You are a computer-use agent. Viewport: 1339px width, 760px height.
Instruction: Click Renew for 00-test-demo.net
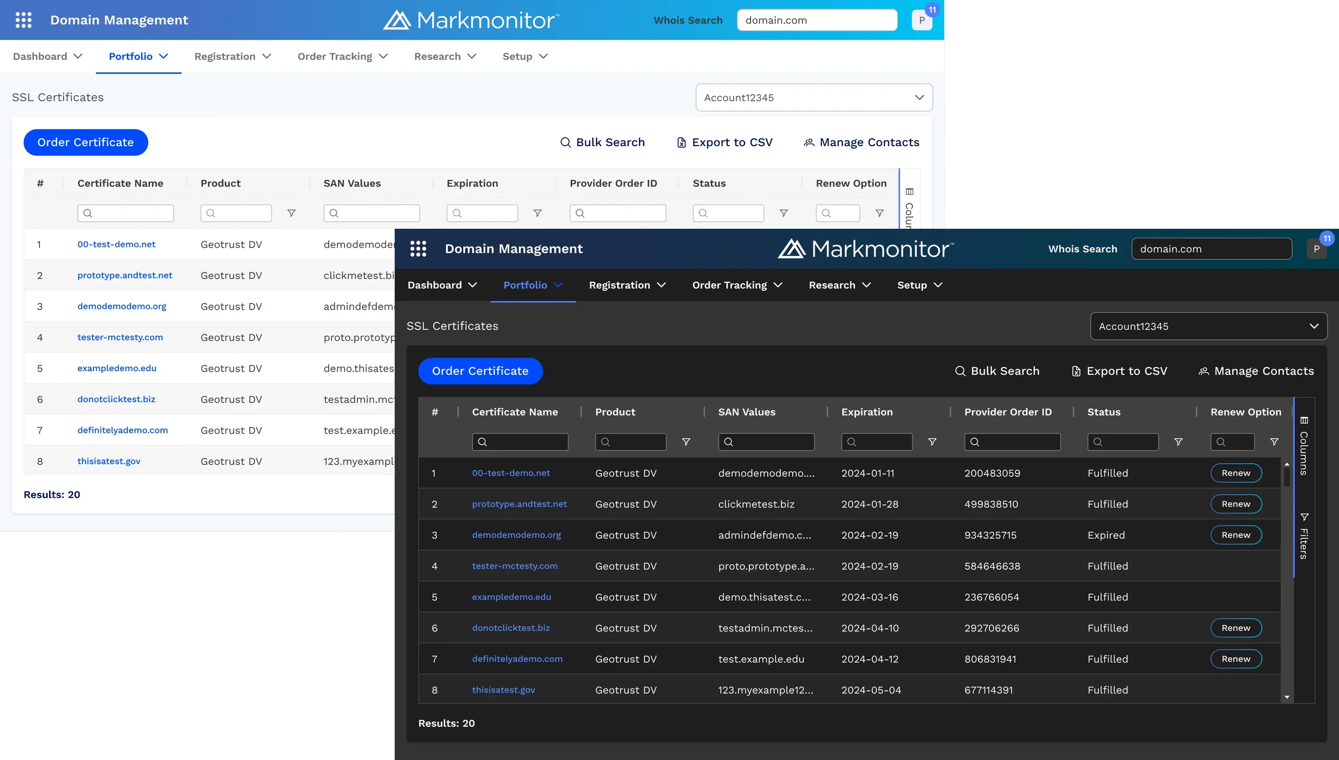coord(1236,473)
